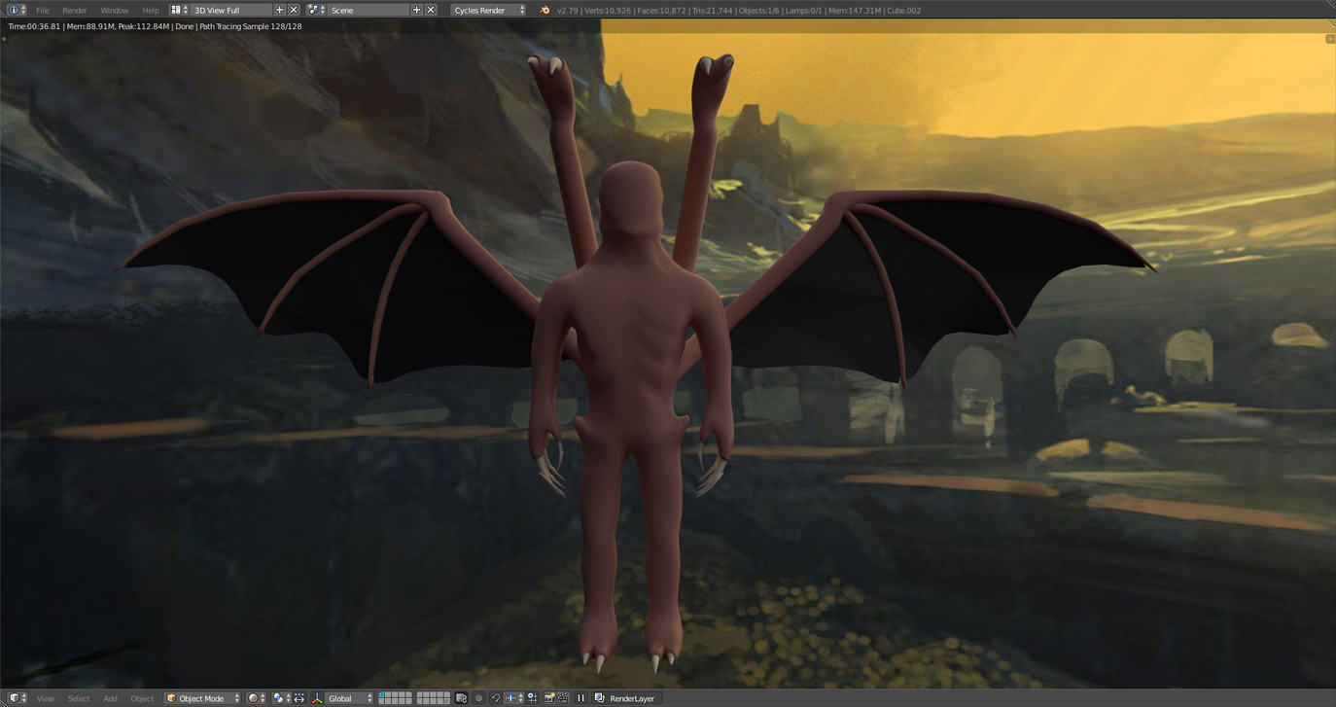Image resolution: width=1336 pixels, height=707 pixels.
Task: Render the viewport animation with the clapperboard icon
Action: pyautogui.click(x=563, y=698)
